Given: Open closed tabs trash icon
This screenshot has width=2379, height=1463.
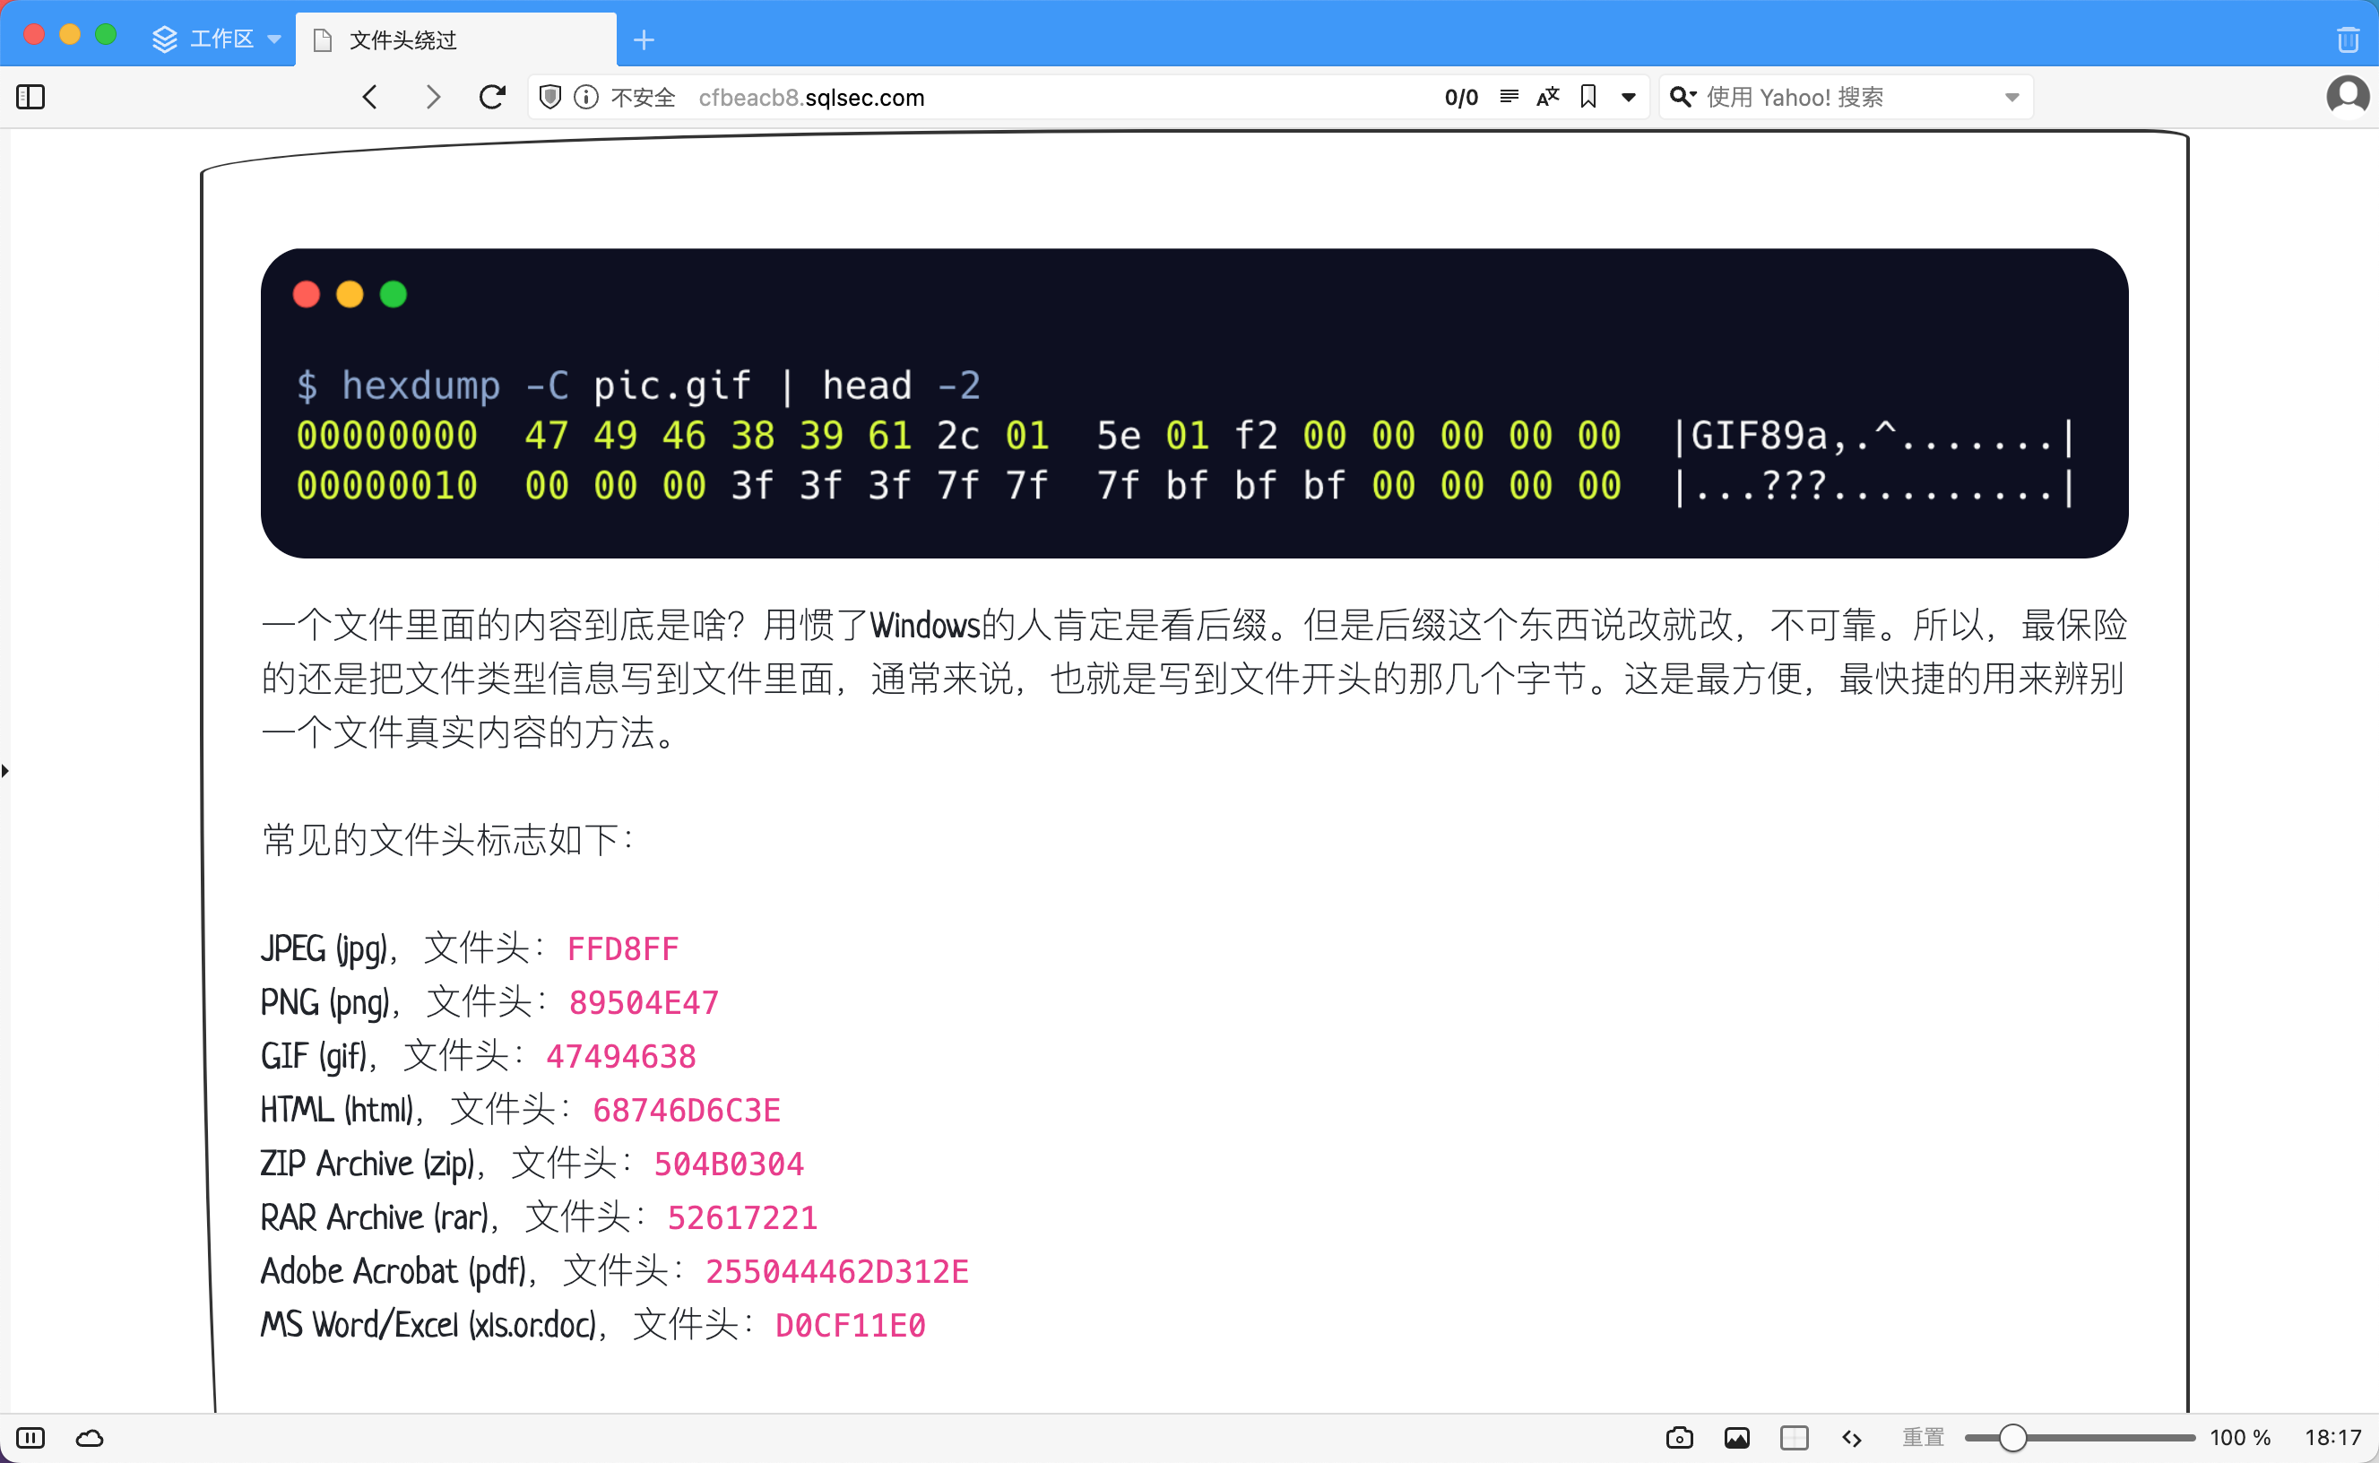Looking at the screenshot, I should (2349, 39).
